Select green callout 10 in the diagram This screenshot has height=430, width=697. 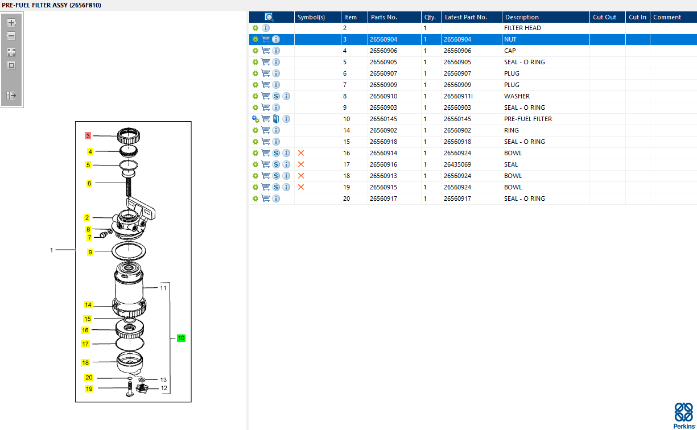[x=181, y=338]
